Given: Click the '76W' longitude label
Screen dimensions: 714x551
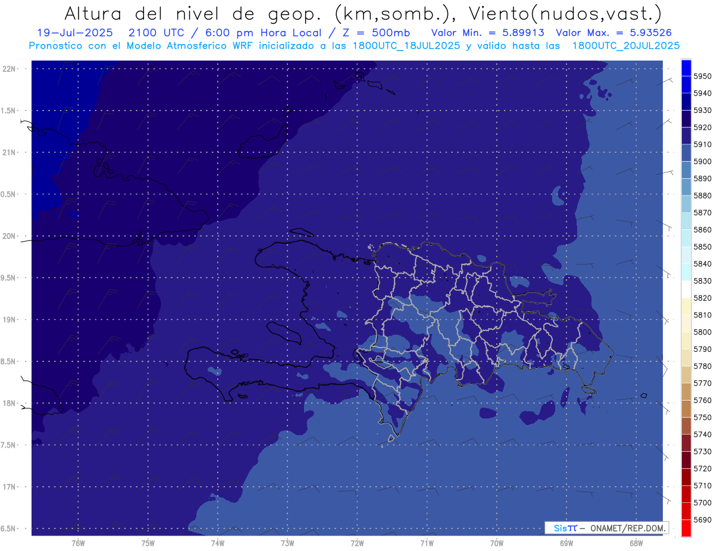Looking at the screenshot, I should coord(78,543).
